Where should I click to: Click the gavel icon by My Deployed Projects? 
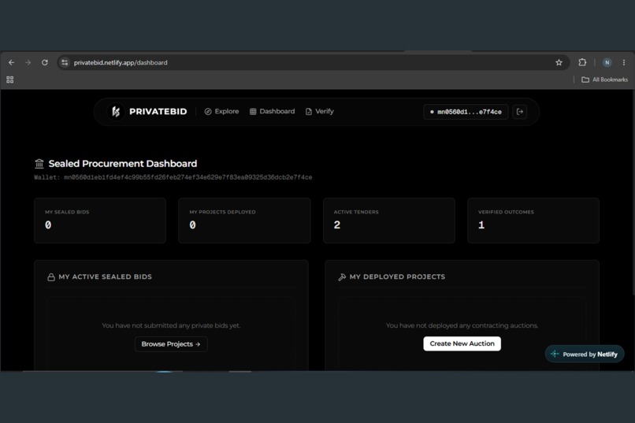342,276
